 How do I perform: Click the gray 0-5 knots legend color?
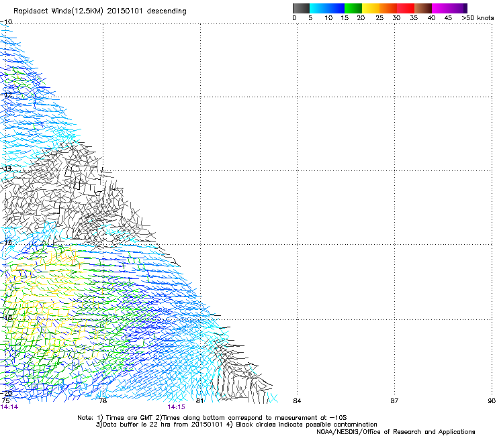pyautogui.click(x=301, y=8)
